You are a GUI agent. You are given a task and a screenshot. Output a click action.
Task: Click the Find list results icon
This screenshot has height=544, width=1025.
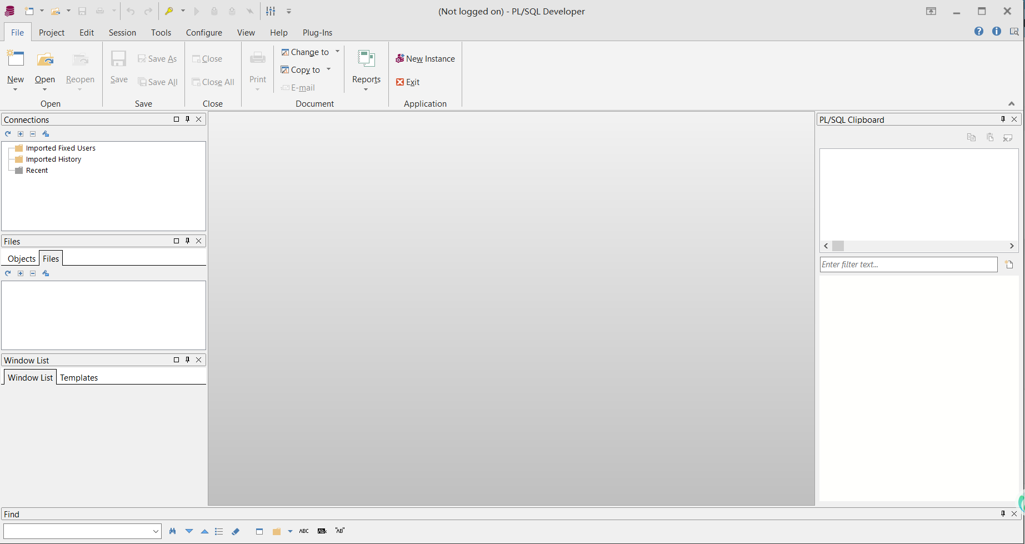tap(219, 531)
